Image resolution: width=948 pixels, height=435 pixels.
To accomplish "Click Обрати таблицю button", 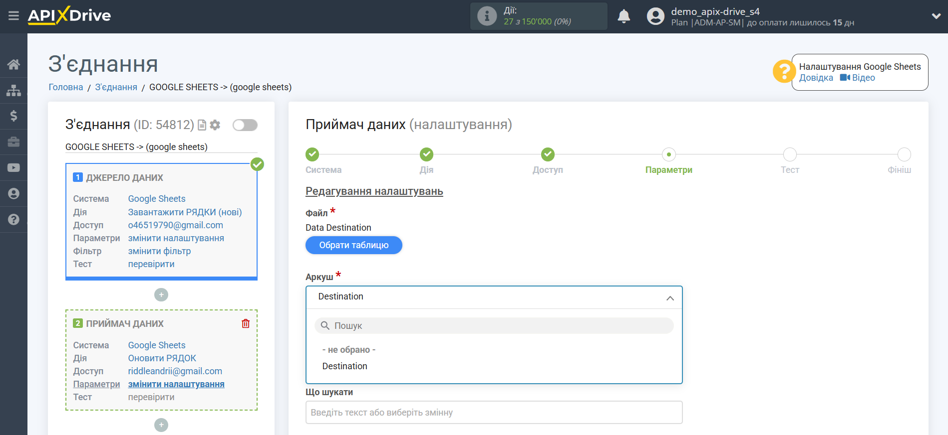I will [x=354, y=245].
